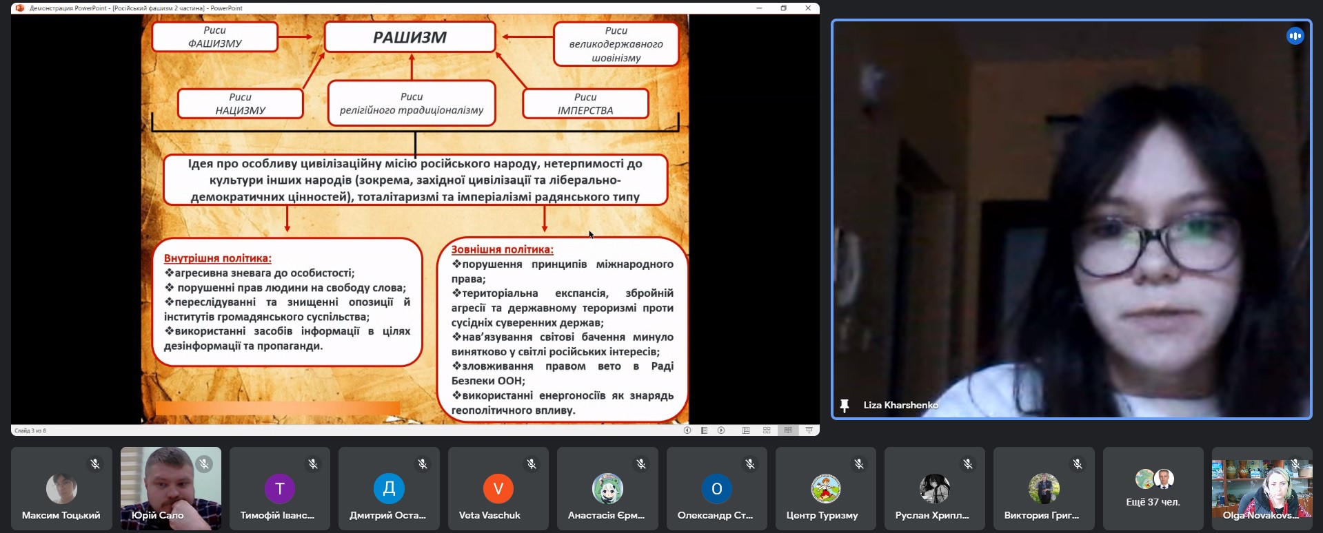The image size is (1323, 533).
Task: Toggle muted mic icon on Юрій Сало tile
Action: click(x=204, y=464)
